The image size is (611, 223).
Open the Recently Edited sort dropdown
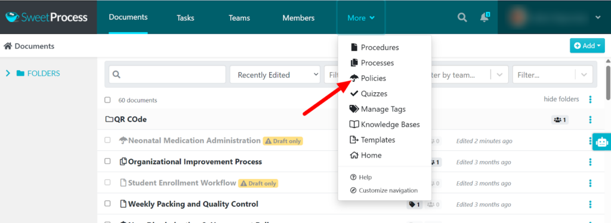point(274,75)
